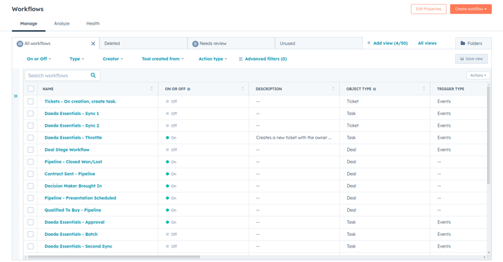Click the info icon beside OBJECT TYPE
Screen dimensions: 503x262
(375, 89)
